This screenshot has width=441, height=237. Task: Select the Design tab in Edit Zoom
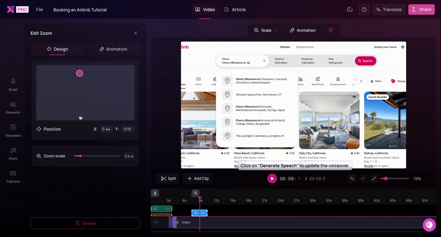point(58,49)
